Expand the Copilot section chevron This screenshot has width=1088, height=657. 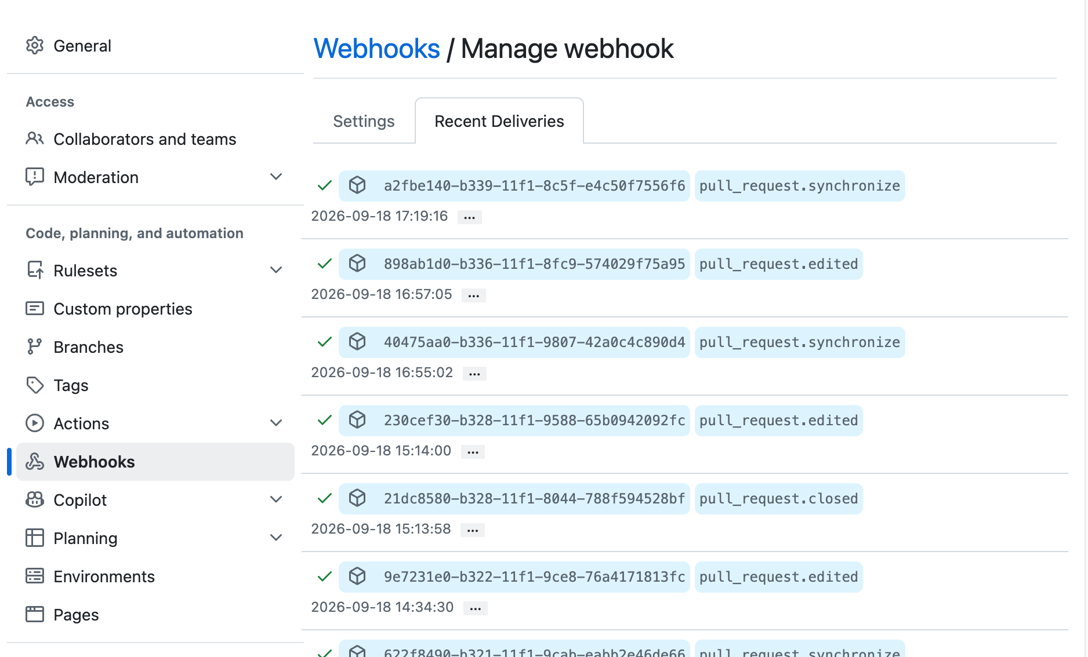pos(277,499)
